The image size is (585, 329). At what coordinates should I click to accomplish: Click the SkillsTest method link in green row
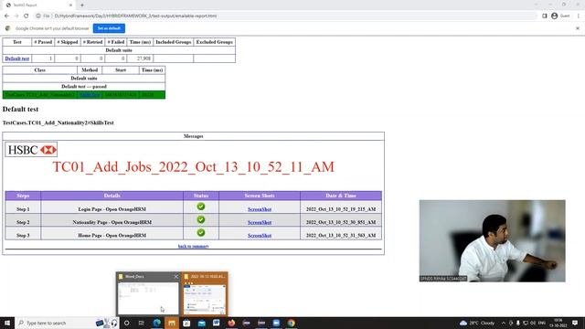point(90,95)
